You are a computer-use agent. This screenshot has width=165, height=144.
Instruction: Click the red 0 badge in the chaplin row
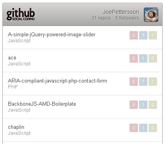[x=134, y=128]
